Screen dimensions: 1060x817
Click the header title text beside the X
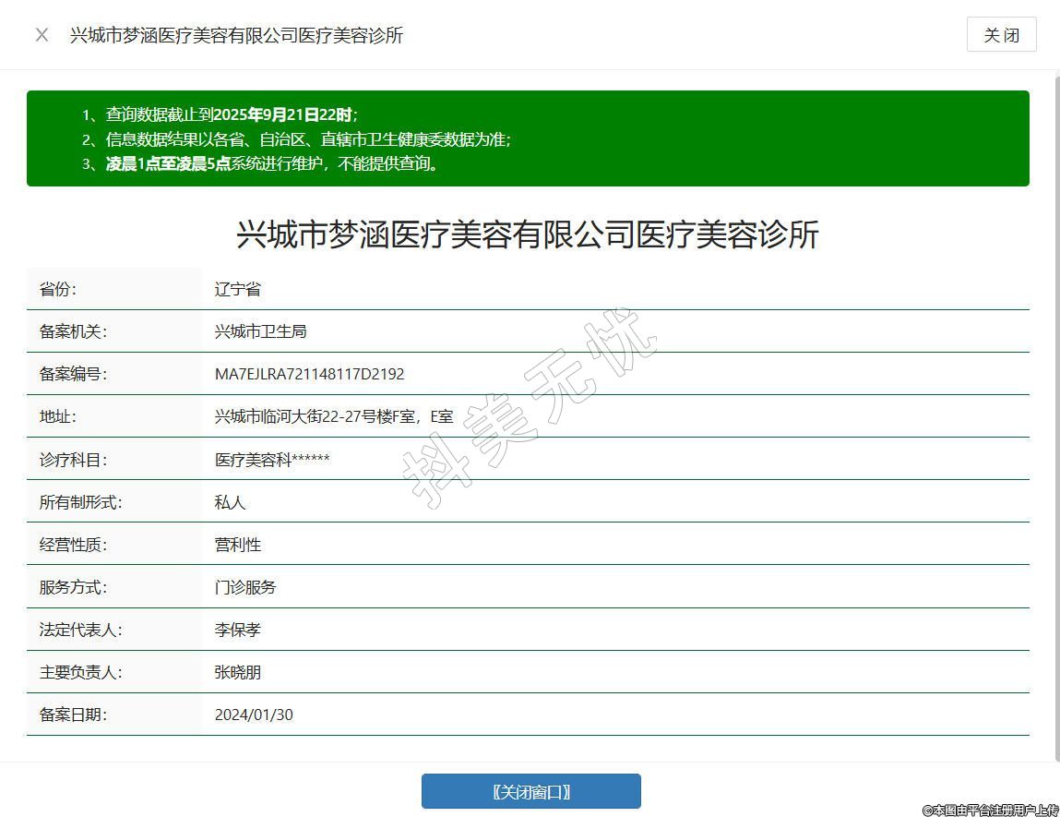click(x=236, y=35)
